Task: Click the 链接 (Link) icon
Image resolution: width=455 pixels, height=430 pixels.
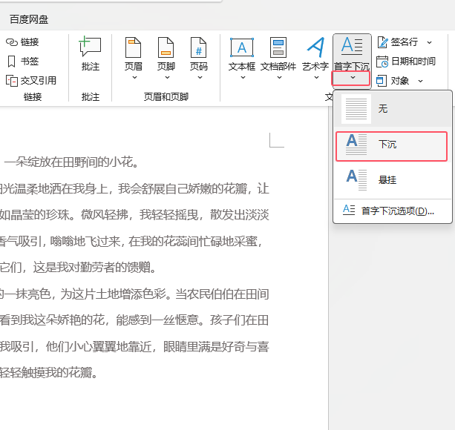Action: point(12,42)
